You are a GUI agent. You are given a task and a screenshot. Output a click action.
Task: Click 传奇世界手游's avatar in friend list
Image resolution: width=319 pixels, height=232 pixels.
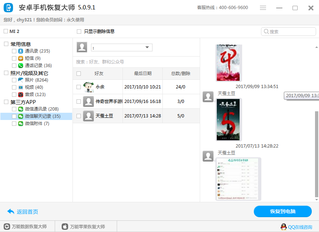point(88,101)
